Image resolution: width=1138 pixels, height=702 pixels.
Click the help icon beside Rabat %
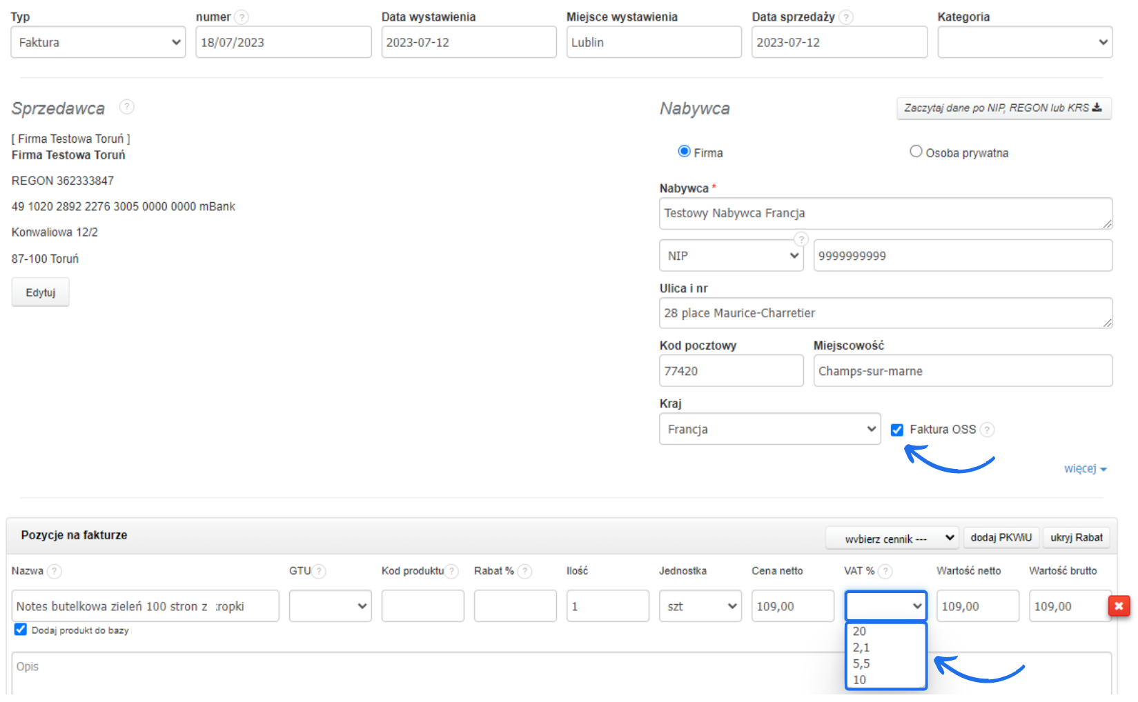point(524,572)
